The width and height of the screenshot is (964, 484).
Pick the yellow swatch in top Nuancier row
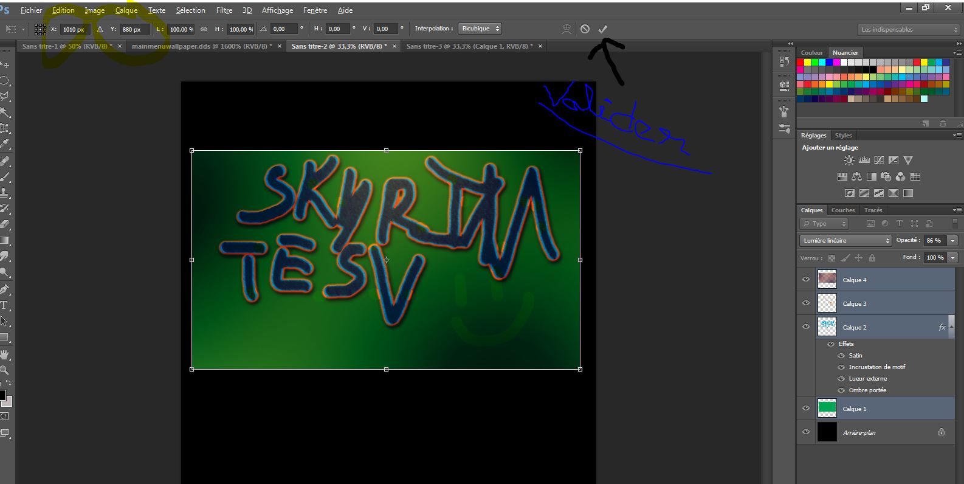click(x=808, y=62)
